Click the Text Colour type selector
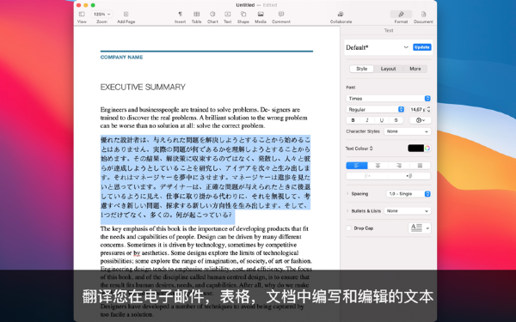The height and width of the screenshot is (322, 516). 359,149
